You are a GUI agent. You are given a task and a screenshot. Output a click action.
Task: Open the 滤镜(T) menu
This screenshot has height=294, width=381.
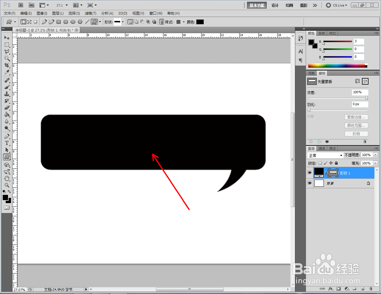click(90, 13)
